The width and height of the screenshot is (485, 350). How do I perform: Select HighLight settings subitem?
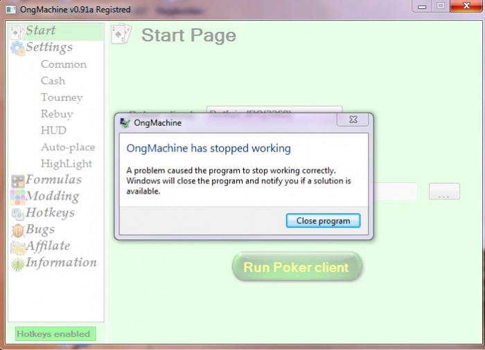pos(67,164)
